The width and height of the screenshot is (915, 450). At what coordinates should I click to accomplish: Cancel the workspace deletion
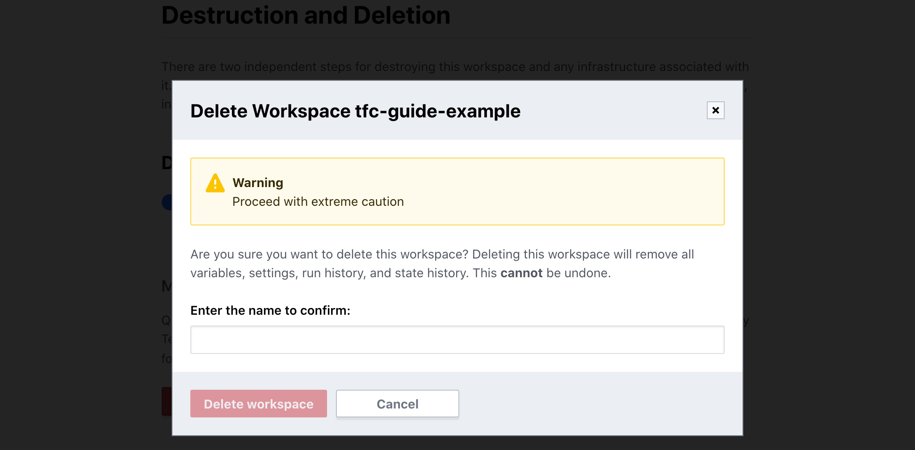click(398, 404)
